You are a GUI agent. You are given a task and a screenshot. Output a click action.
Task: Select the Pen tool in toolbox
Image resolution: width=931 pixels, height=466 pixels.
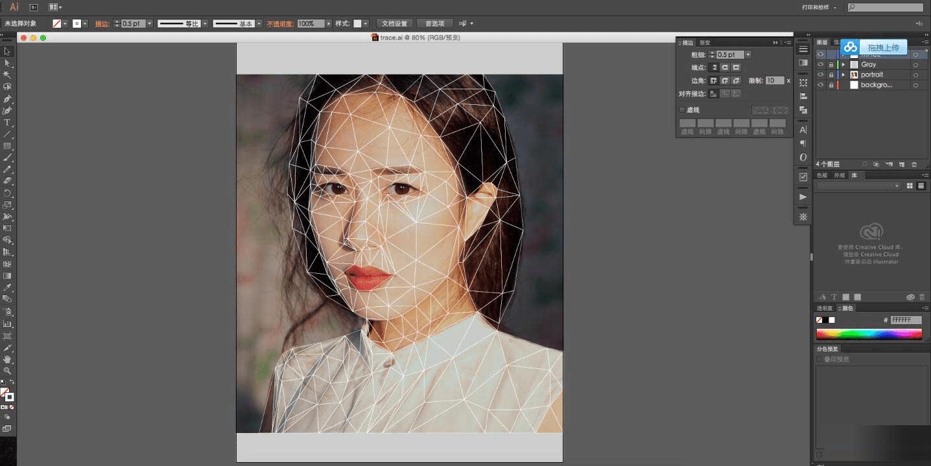[7, 99]
